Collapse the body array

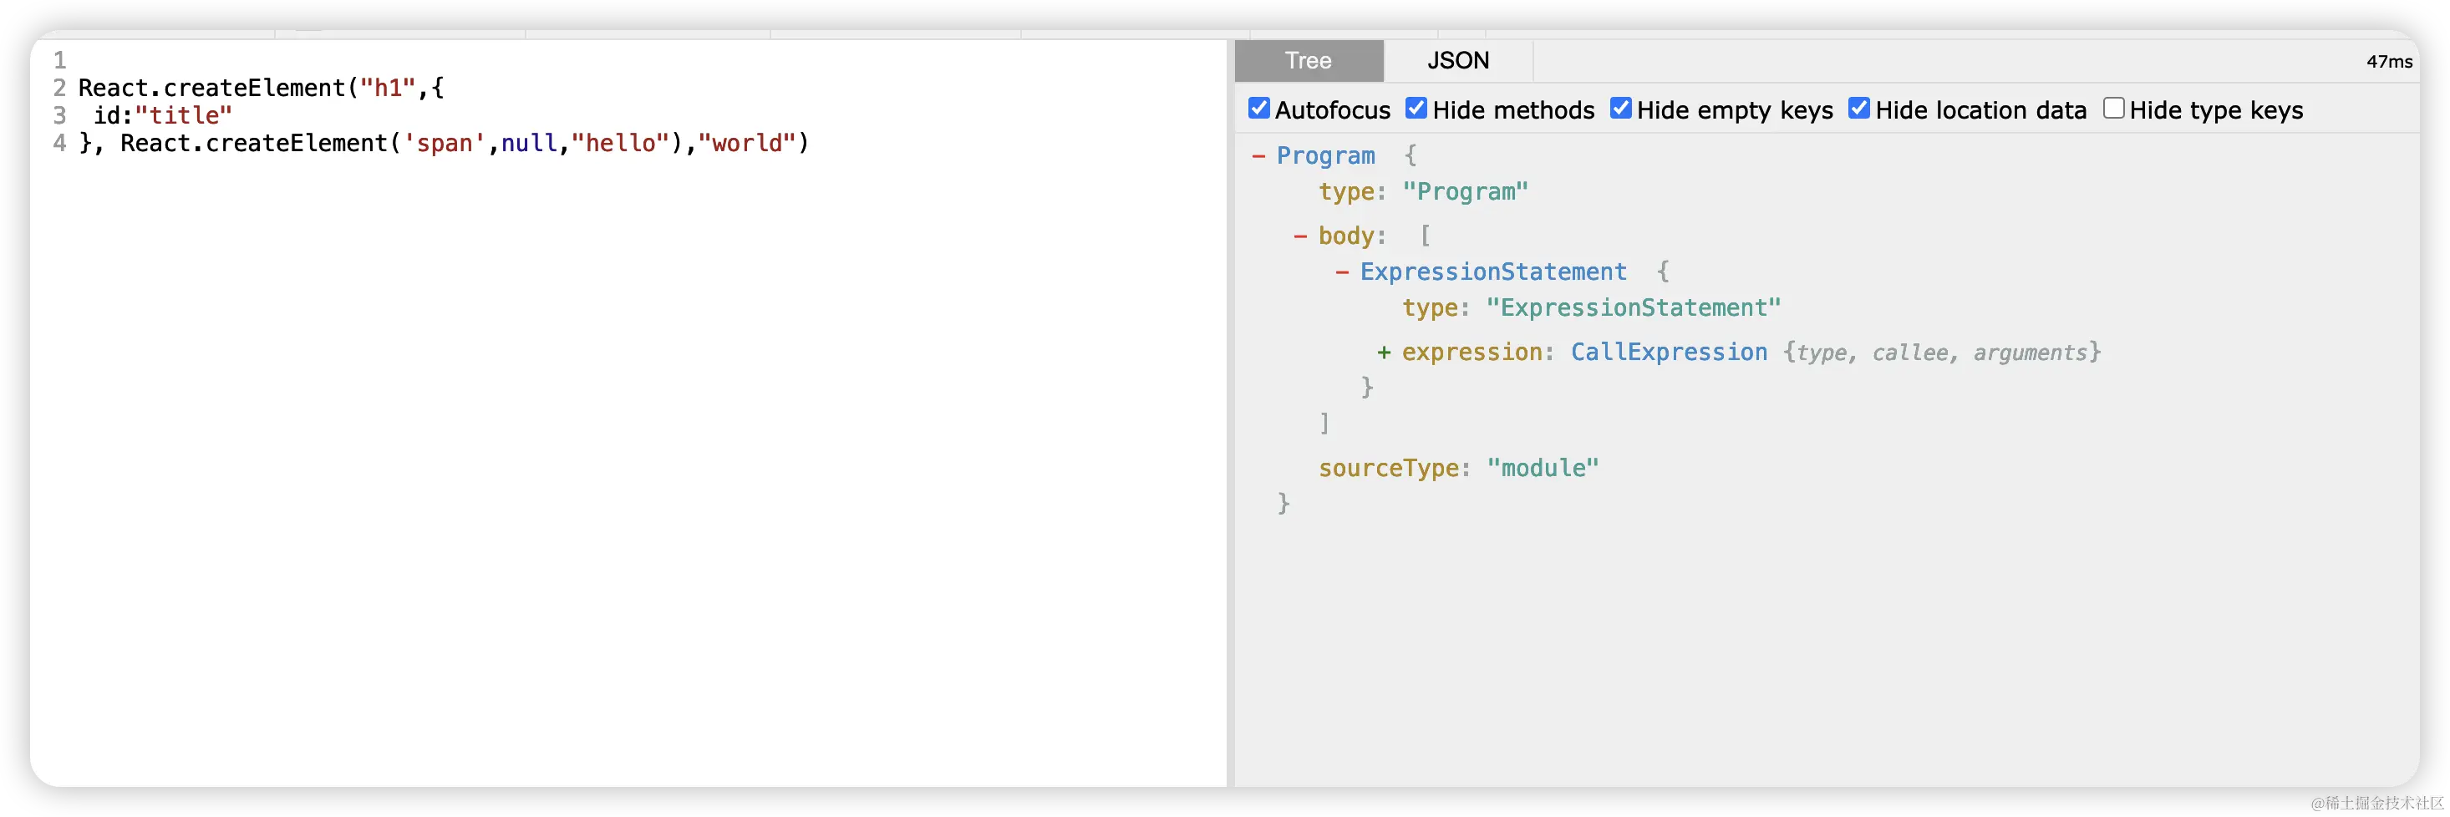pos(1300,236)
